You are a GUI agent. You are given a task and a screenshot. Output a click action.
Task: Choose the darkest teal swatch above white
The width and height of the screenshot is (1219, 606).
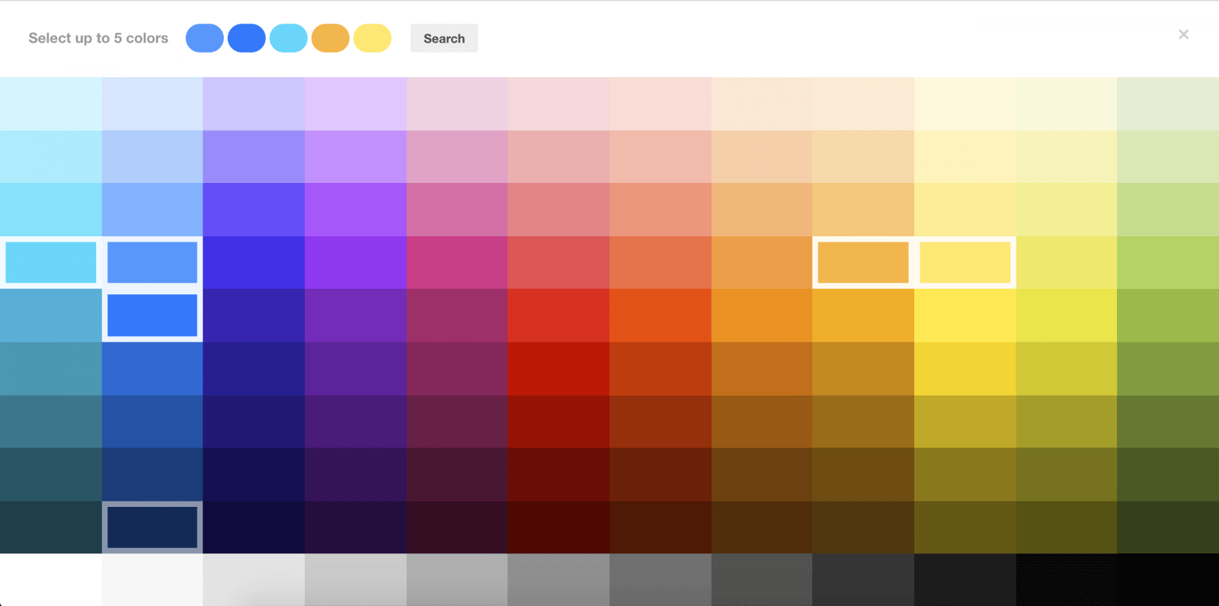pos(50,527)
